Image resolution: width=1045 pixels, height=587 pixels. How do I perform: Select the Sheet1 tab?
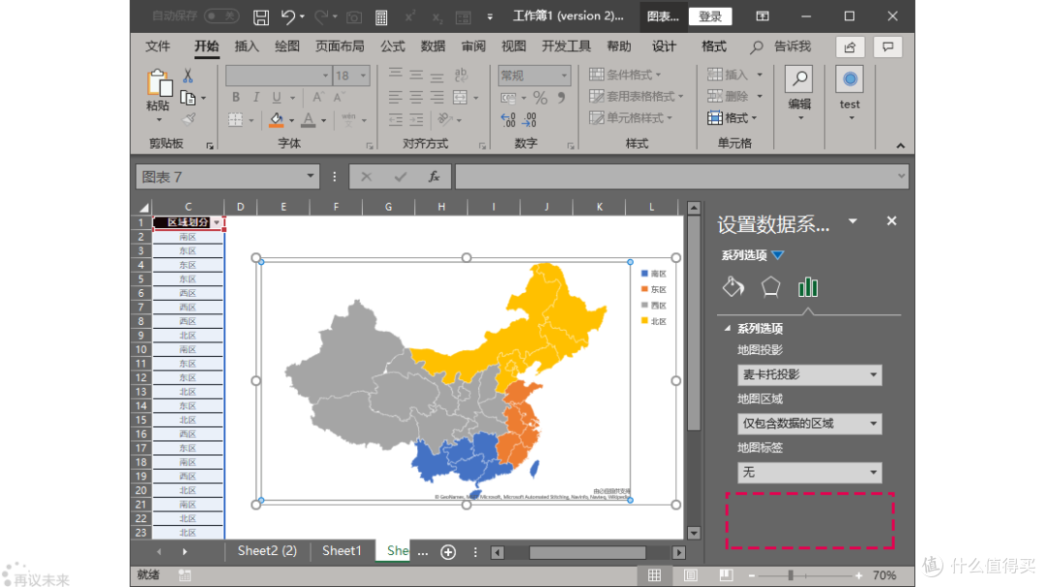342,551
